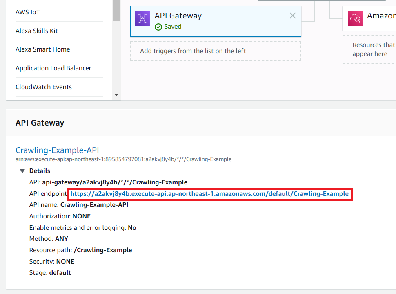Click the 'Authorization: NONE' line
This screenshot has width=396, height=294.
tap(60, 216)
